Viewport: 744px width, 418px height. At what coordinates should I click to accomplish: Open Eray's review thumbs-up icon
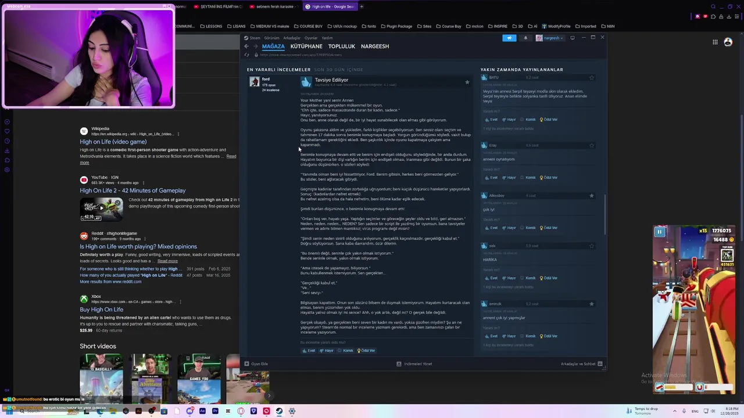point(484,145)
